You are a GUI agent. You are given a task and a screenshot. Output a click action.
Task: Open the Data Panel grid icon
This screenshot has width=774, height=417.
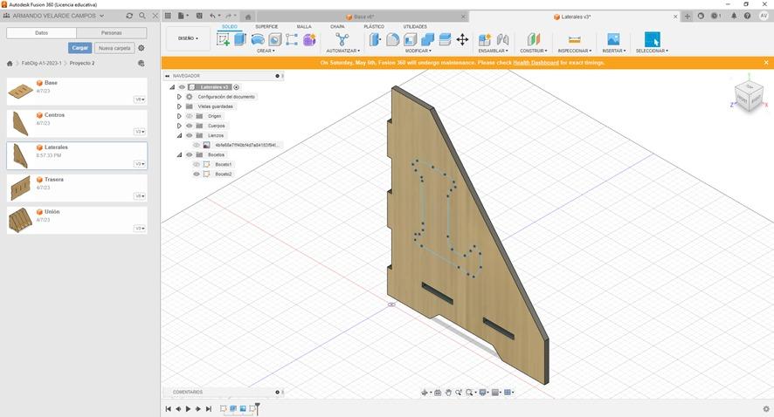[168, 16]
